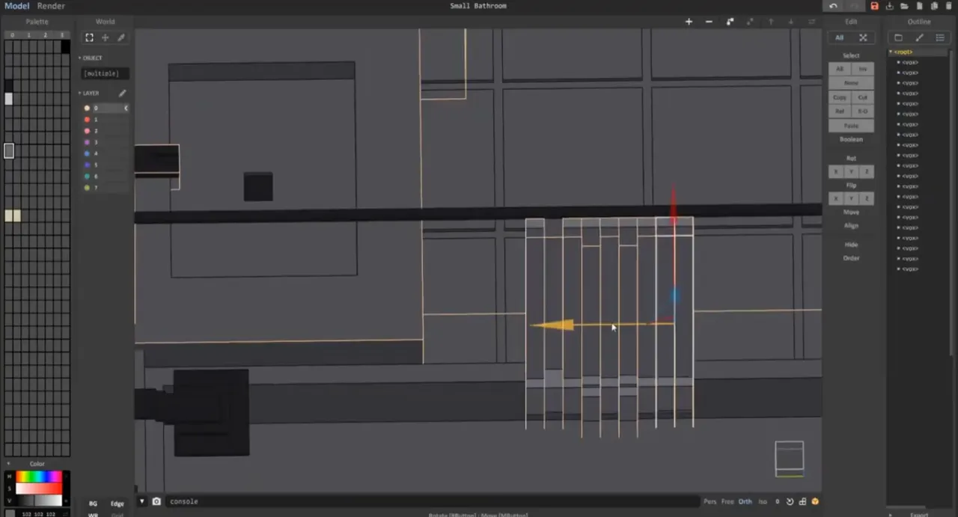Toggle visibility dot of layer 4
This screenshot has height=517, width=958.
pos(87,153)
